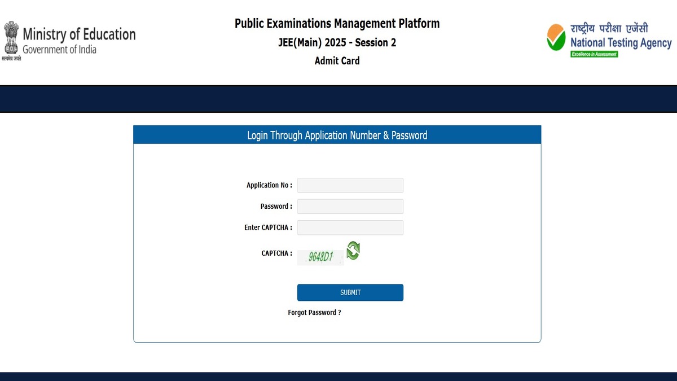Image resolution: width=677 pixels, height=381 pixels.
Task: Select the Password input field
Action: click(350, 206)
